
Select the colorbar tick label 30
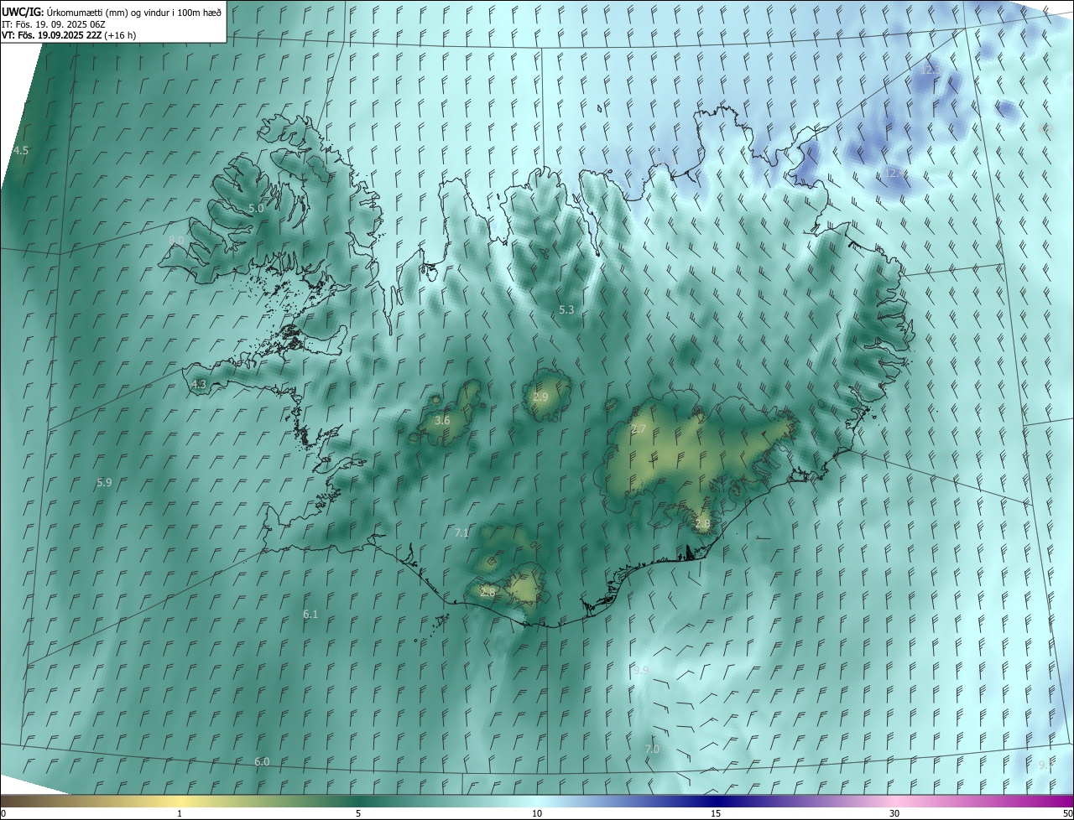tap(894, 814)
